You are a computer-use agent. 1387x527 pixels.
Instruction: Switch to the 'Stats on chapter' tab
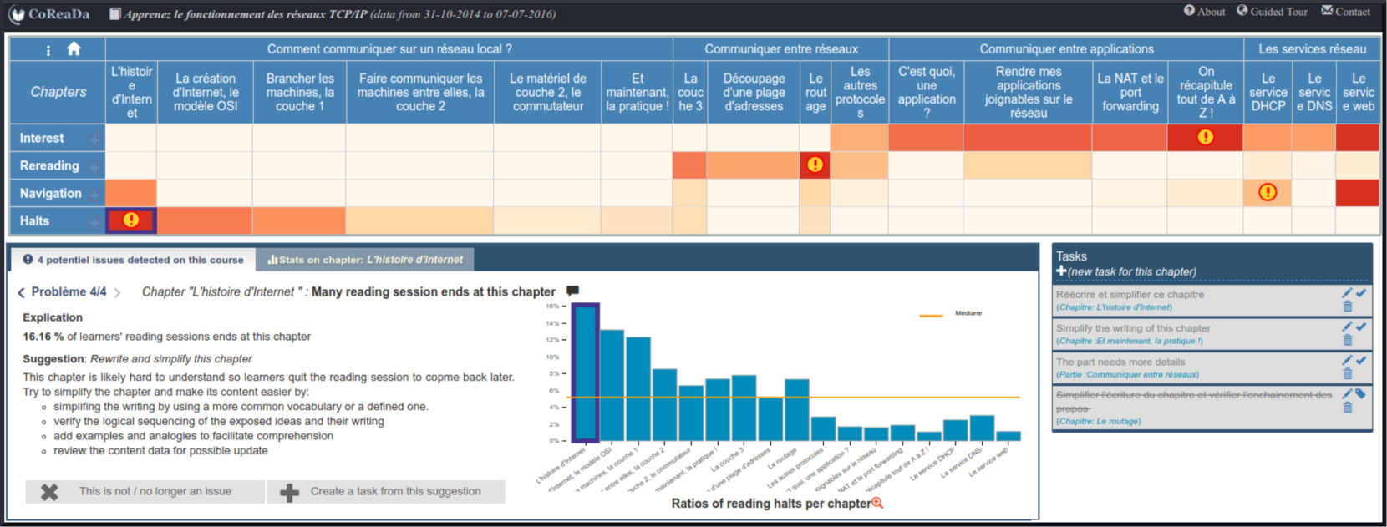pos(365,260)
